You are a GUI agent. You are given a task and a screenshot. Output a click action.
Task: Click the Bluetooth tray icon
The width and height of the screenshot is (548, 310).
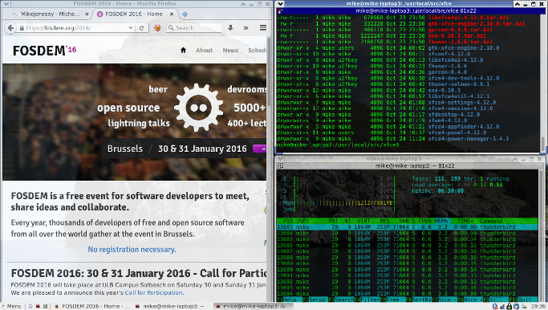pos(495,307)
